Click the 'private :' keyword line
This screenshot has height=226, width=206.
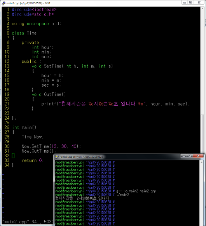click(33, 43)
